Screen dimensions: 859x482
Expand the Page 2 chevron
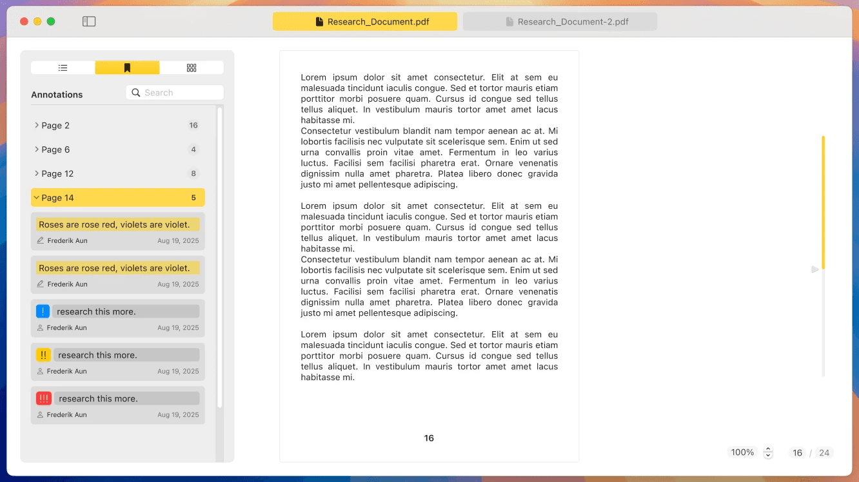point(37,125)
